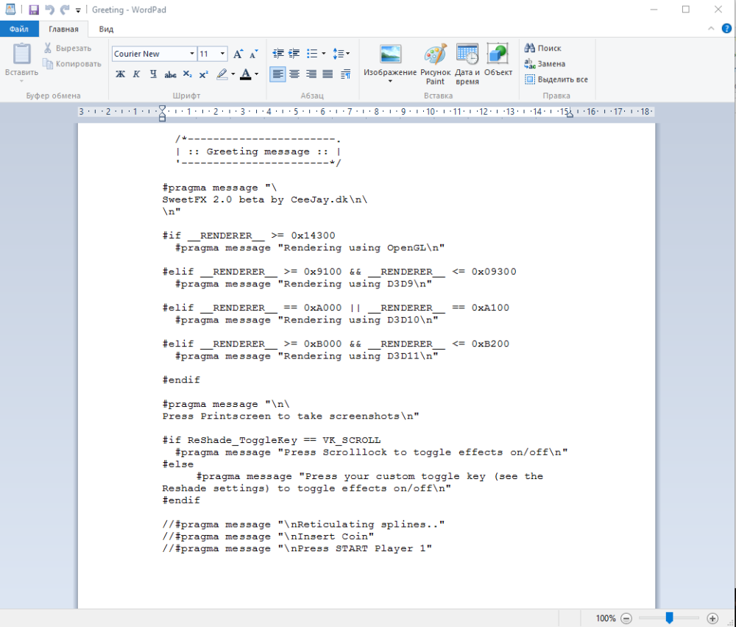The image size is (736, 627).
Task: Toggle superscript formatting
Action: [204, 74]
